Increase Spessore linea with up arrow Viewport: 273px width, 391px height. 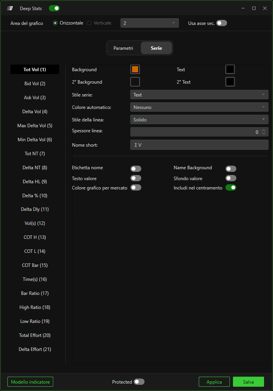[264, 130]
